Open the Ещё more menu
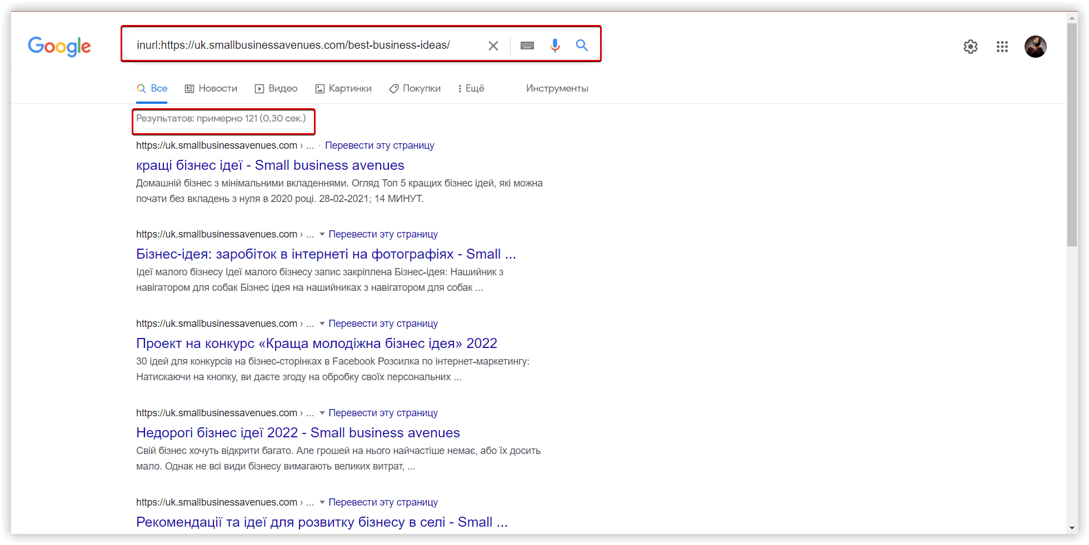This screenshot has width=1089, height=545. pyautogui.click(x=471, y=88)
